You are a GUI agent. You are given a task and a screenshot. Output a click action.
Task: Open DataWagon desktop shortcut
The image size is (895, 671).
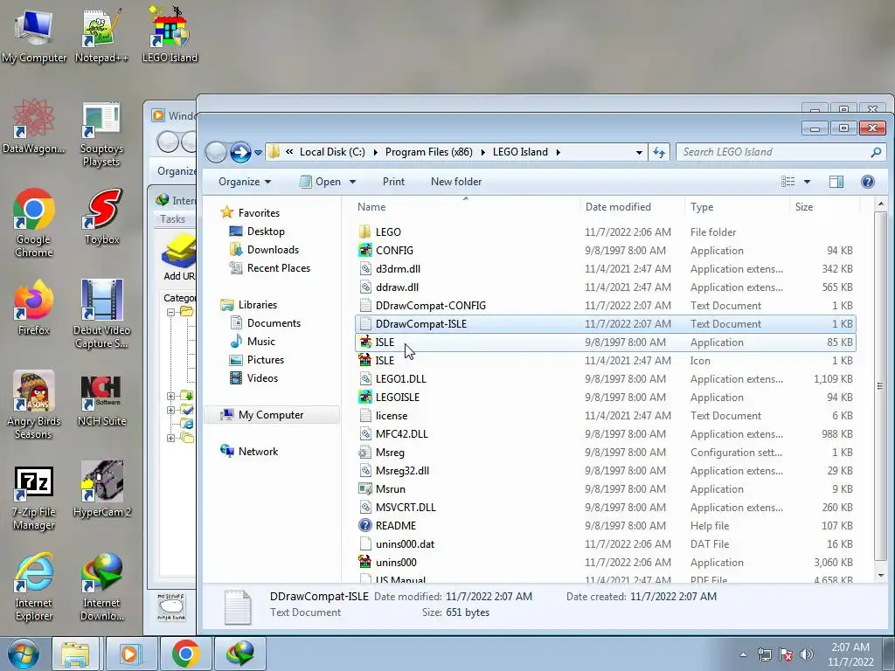coord(34,127)
